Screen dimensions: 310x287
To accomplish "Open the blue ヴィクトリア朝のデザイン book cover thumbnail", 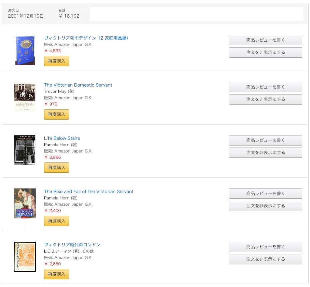I will (x=25, y=50).
